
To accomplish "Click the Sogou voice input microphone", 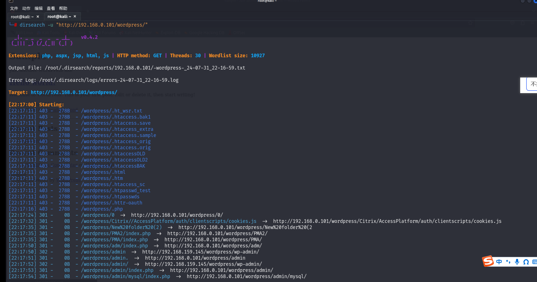I will point(517,262).
